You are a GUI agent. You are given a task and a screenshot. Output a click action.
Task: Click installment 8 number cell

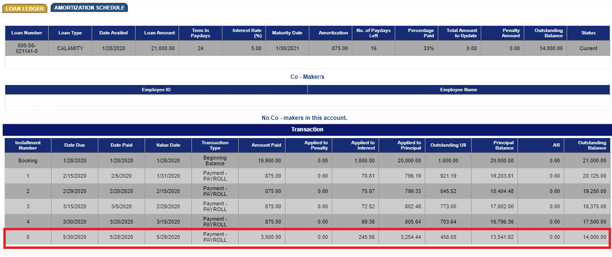click(28, 237)
